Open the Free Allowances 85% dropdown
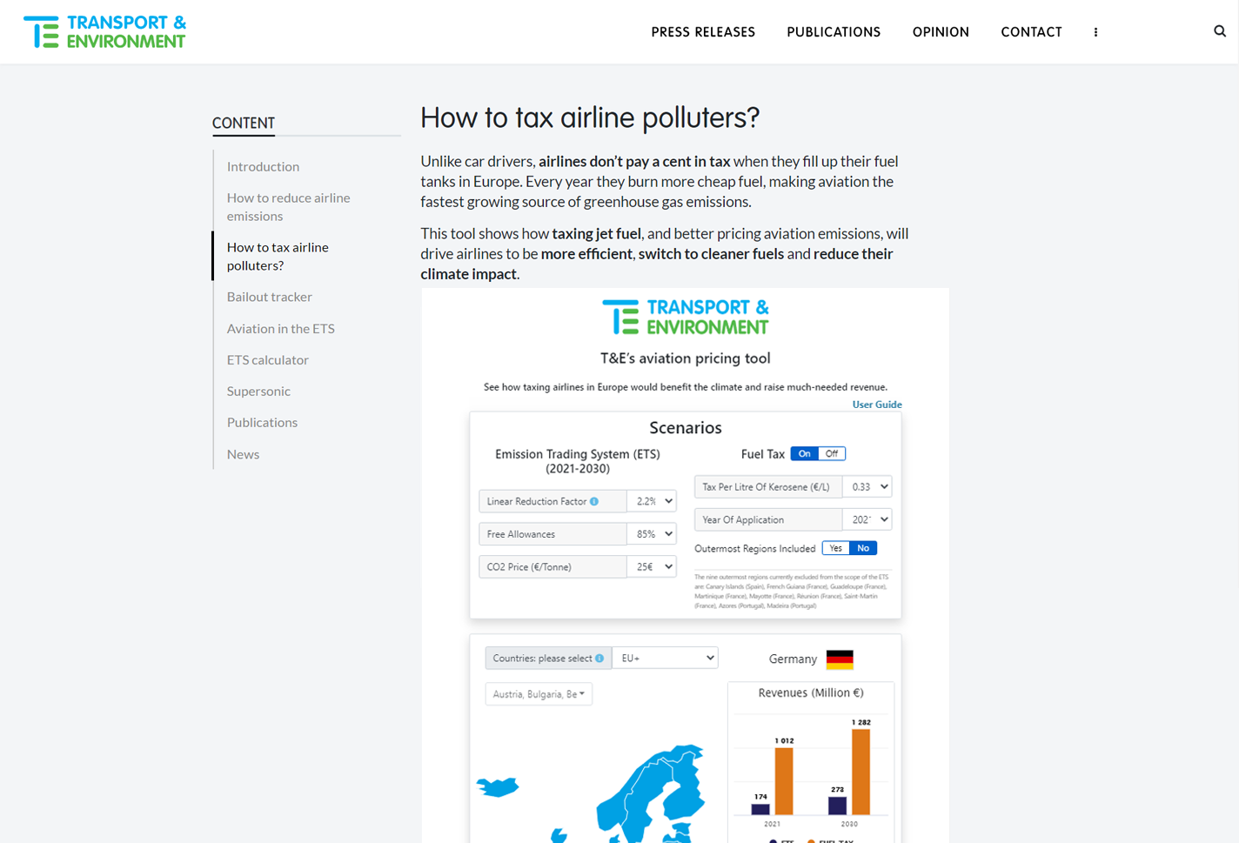This screenshot has height=843, width=1239. click(652, 534)
